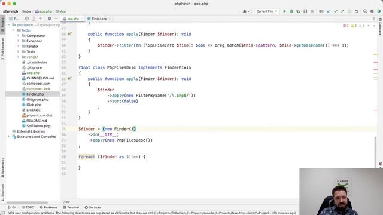Open IDE settings gear in top toolbar

click(372, 11)
